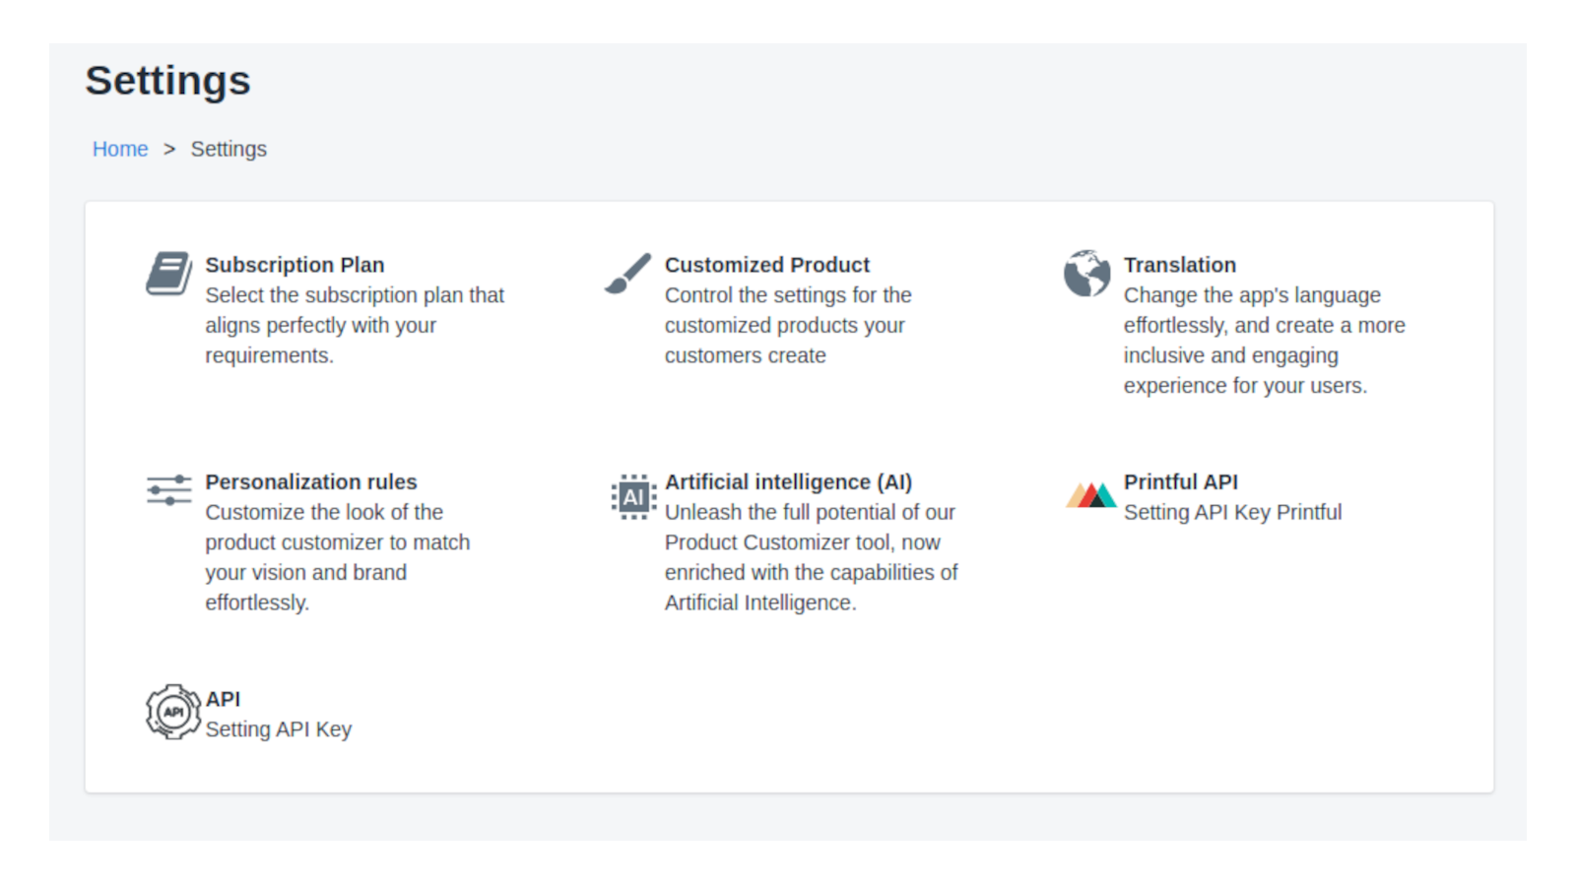Image resolution: width=1576 pixels, height=886 pixels.
Task: Click the Personalization rules sliders icon
Action: pyautogui.click(x=169, y=489)
